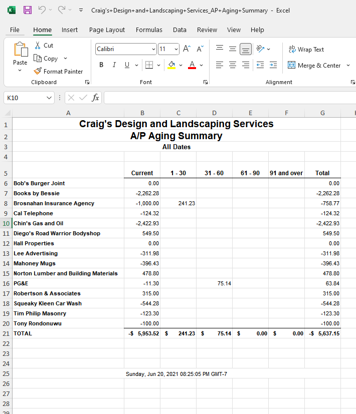Align text left
The height and width of the screenshot is (414, 356).
point(220,65)
